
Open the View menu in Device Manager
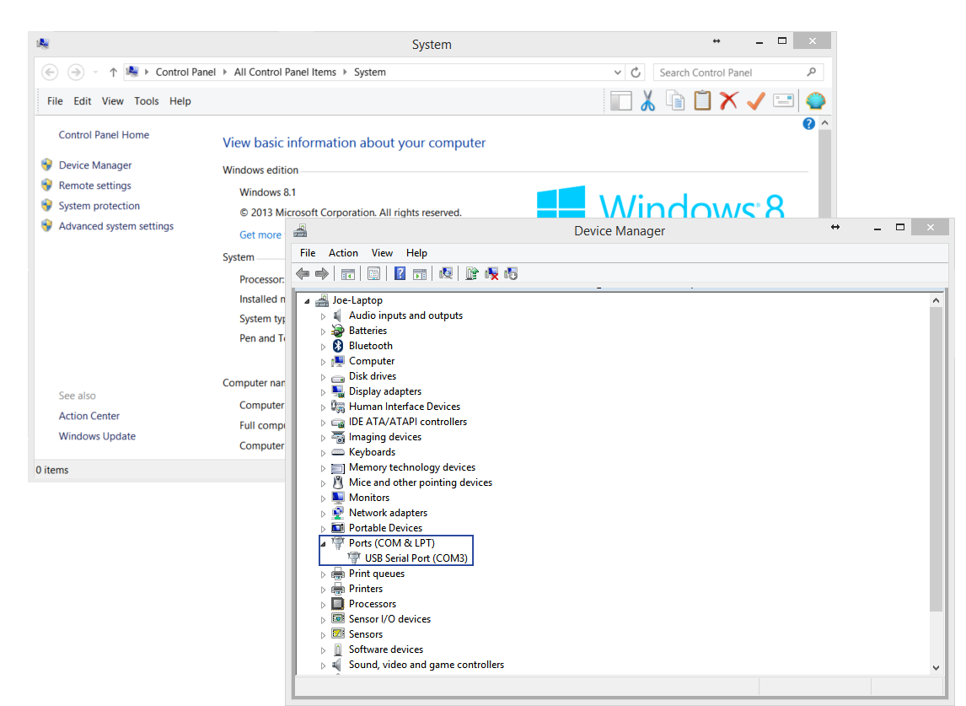click(x=382, y=252)
